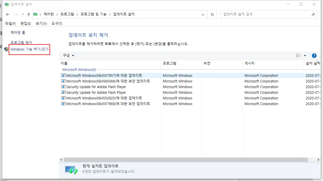Click the icon of the KB4552925 update
The width and height of the screenshot is (323, 181).
click(x=63, y=98)
